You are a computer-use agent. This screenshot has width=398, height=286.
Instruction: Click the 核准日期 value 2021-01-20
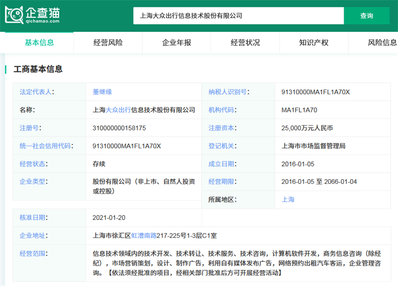pos(108,217)
